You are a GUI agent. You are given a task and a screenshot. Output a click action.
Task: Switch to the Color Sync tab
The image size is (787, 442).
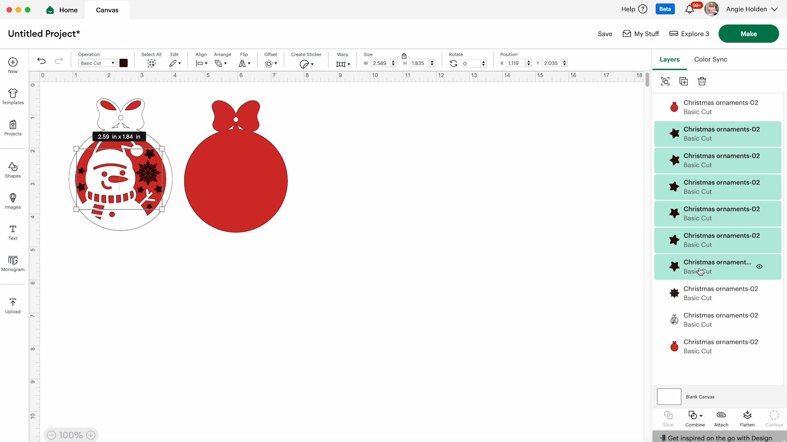click(711, 59)
